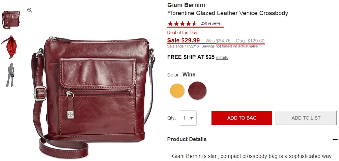Click the Giani Bernini brand name
This screenshot has width=339, height=161.
[186, 5]
